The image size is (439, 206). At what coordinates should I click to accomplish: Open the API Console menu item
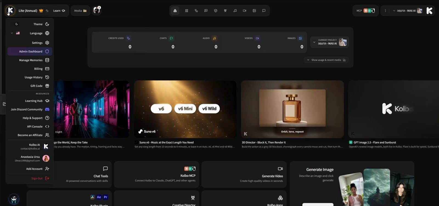(x=30, y=126)
